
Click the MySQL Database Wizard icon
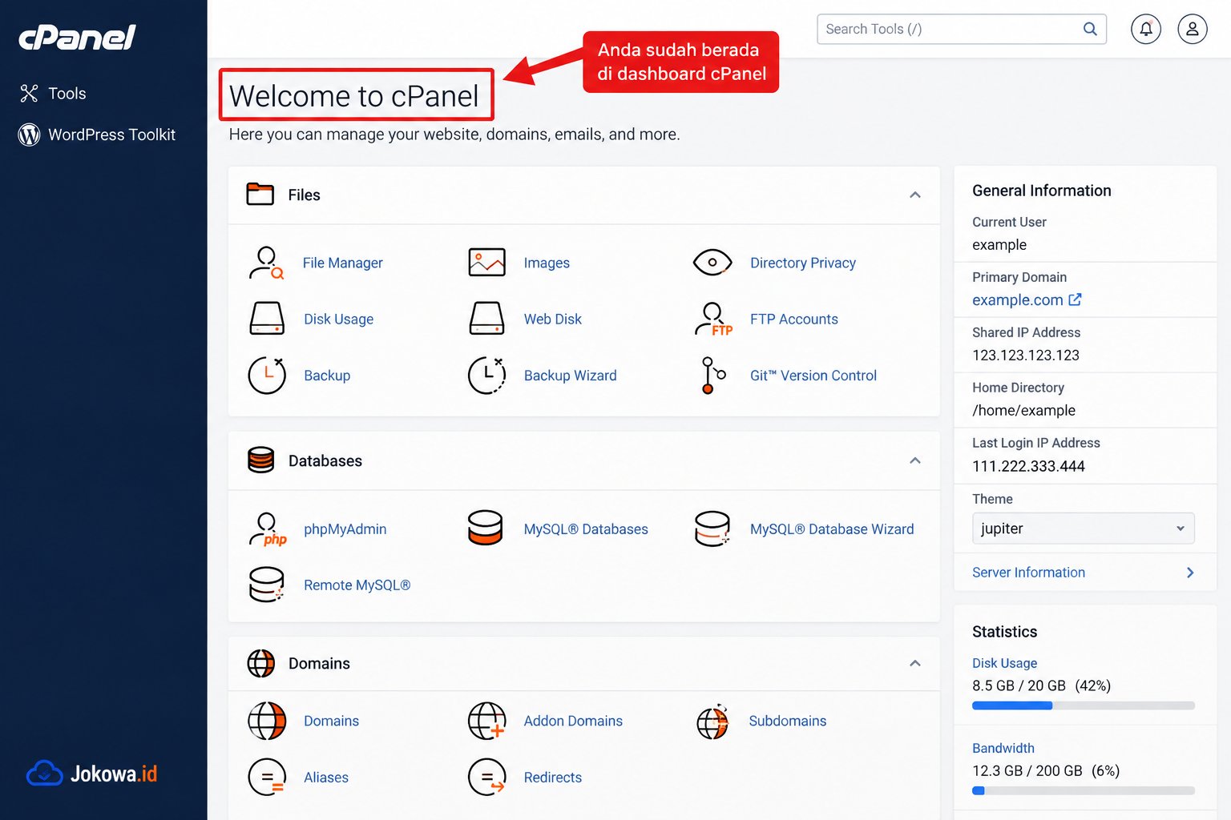tap(712, 529)
